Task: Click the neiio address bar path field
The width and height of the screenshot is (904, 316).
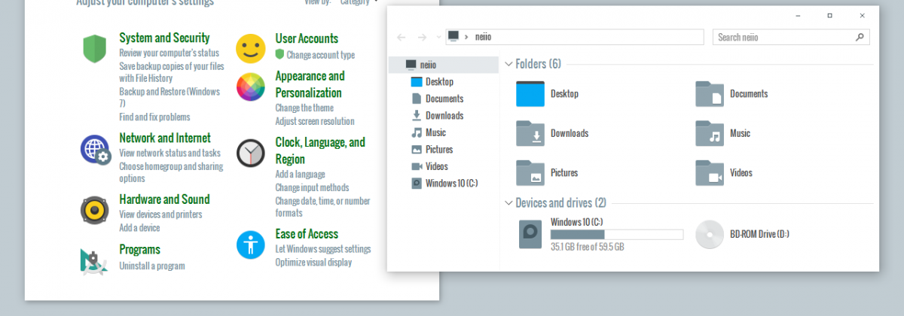Action: [x=575, y=37]
